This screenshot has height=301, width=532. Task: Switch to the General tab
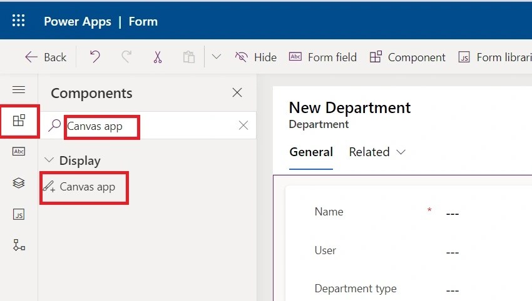click(x=311, y=152)
